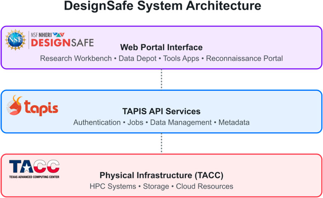
Task: Click the 'HPC Systems' text
Action: (x=113, y=186)
